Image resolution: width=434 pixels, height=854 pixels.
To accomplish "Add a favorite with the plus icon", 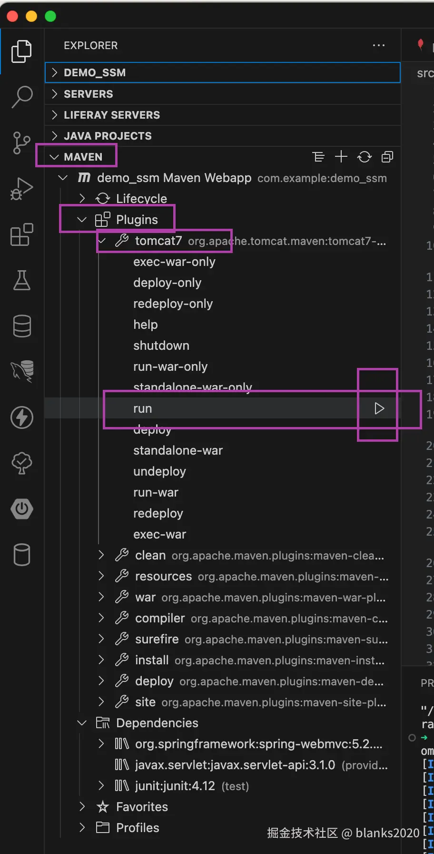I will point(341,156).
